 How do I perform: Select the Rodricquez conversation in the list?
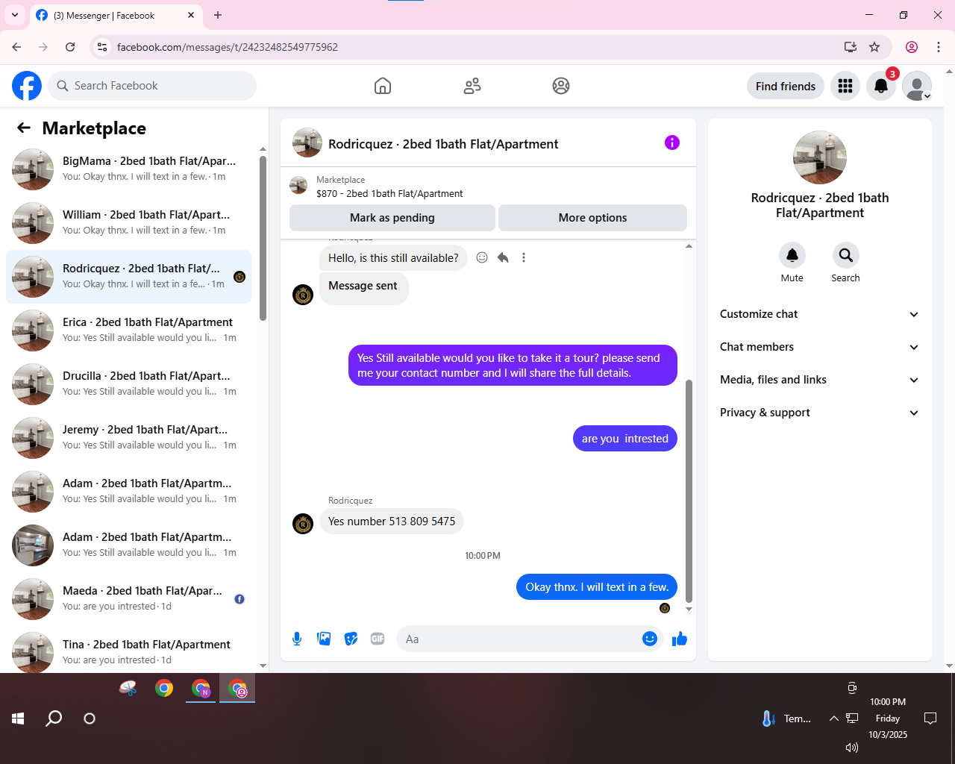128,277
